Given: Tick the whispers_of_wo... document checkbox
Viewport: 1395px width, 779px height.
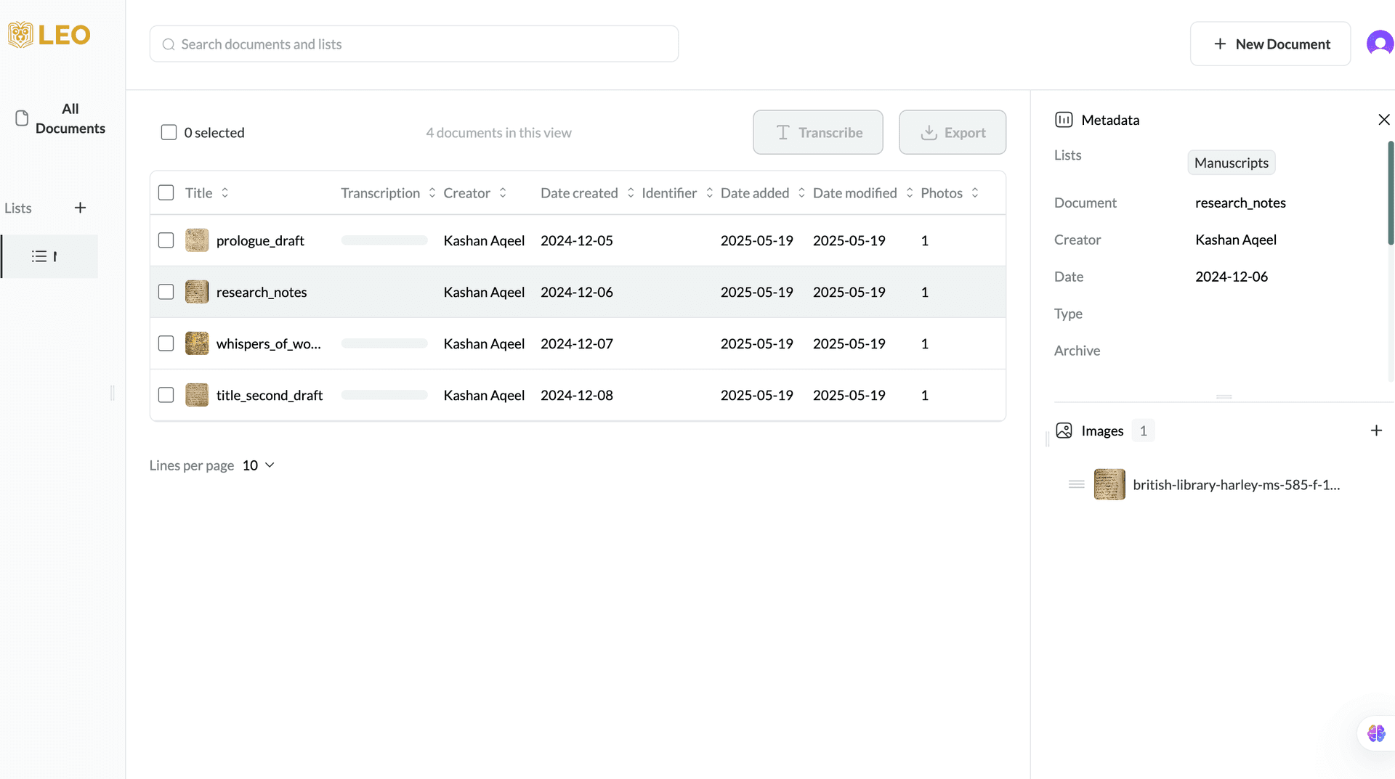Looking at the screenshot, I should (166, 343).
